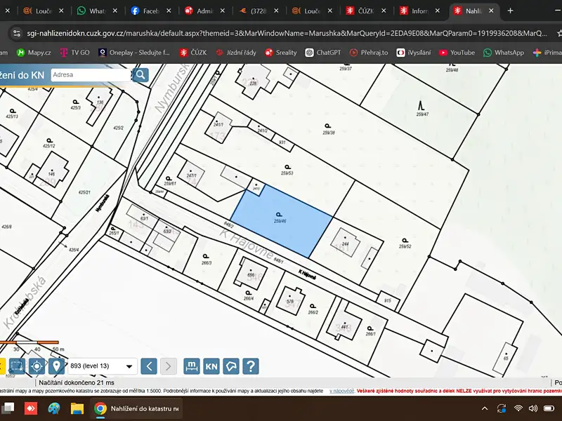Viewport: 562px width, 421px height.
Task: Open the red AnyDesk taskbar icon
Action: coord(31,408)
